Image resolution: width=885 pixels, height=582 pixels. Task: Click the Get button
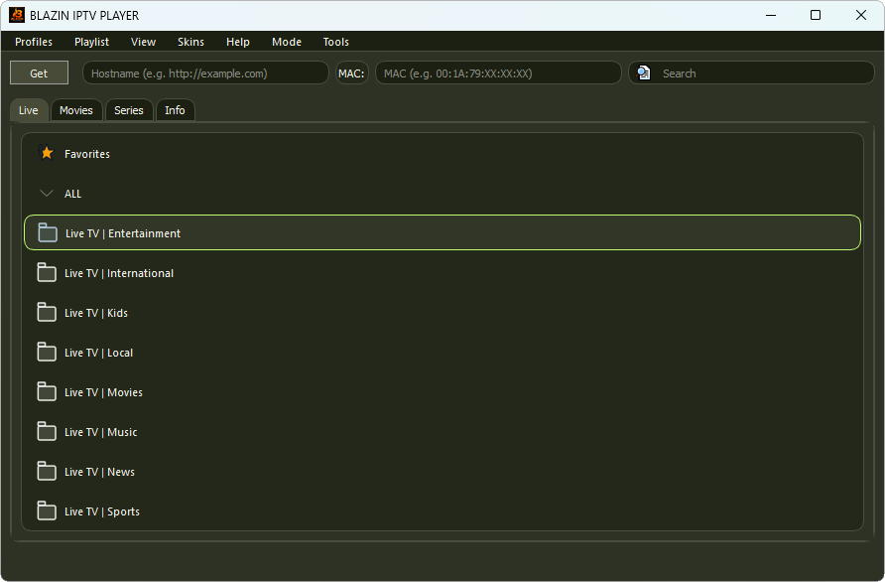[39, 73]
